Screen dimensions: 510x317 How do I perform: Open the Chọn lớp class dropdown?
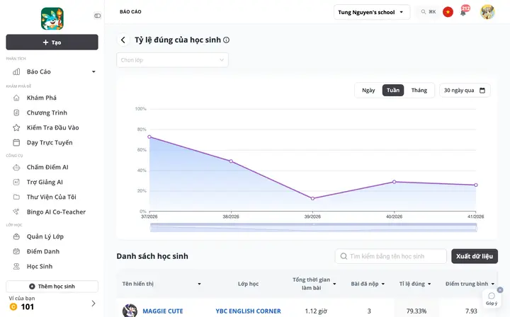(172, 60)
